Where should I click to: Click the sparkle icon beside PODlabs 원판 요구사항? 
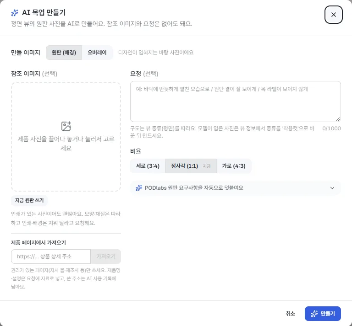point(139,188)
